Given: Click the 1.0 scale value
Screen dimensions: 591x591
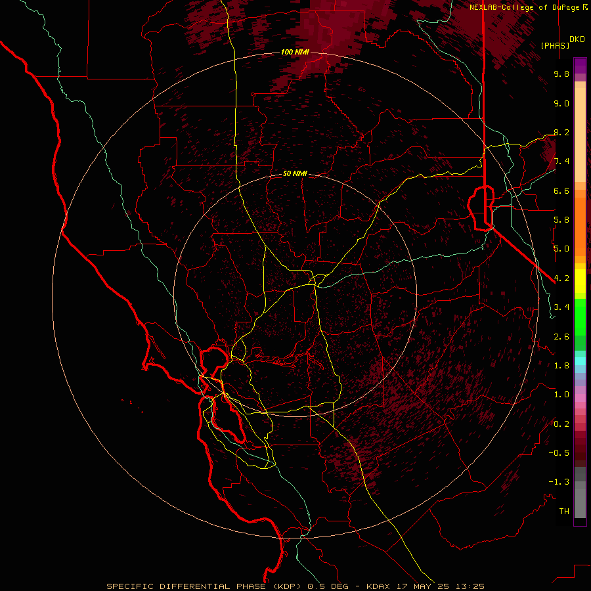Looking at the screenshot, I should coord(561,395).
